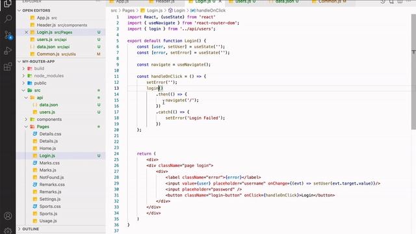
Task: Click Login.js breadcrumb segment
Action: [x=151, y=10]
